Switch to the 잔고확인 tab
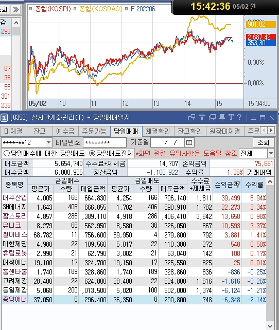 (189, 131)
